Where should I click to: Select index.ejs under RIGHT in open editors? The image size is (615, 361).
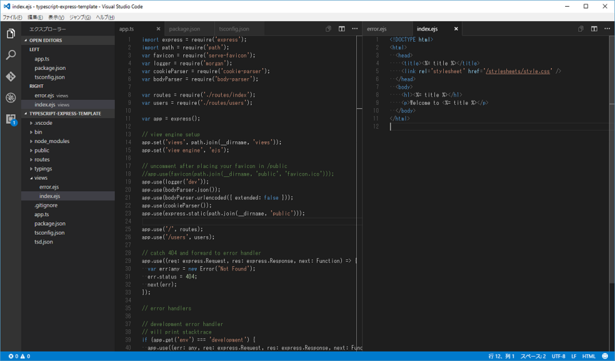[x=68, y=105]
